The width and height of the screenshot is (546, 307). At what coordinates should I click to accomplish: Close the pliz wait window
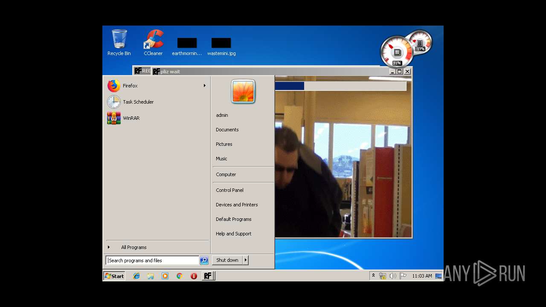(407, 72)
